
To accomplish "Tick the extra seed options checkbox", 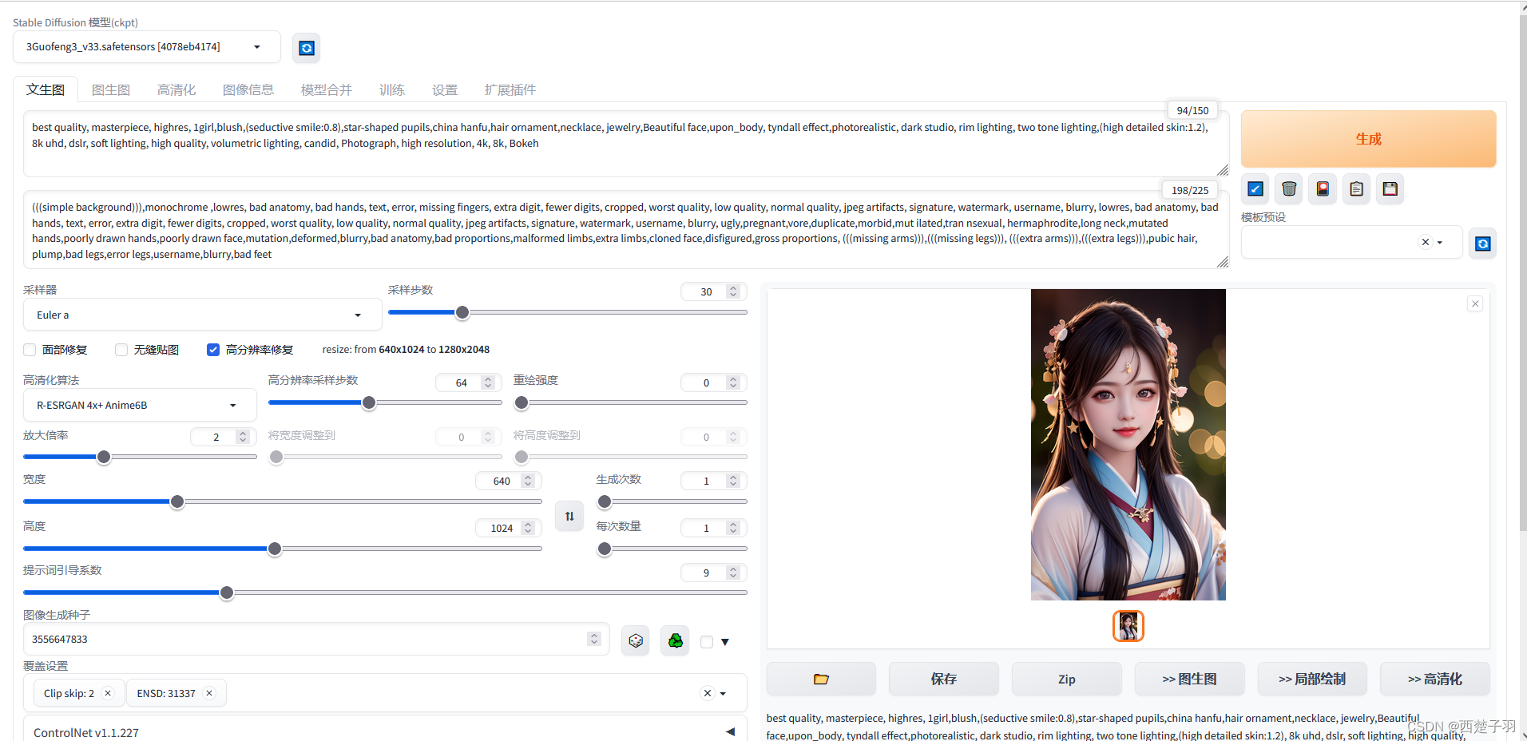I will point(707,642).
